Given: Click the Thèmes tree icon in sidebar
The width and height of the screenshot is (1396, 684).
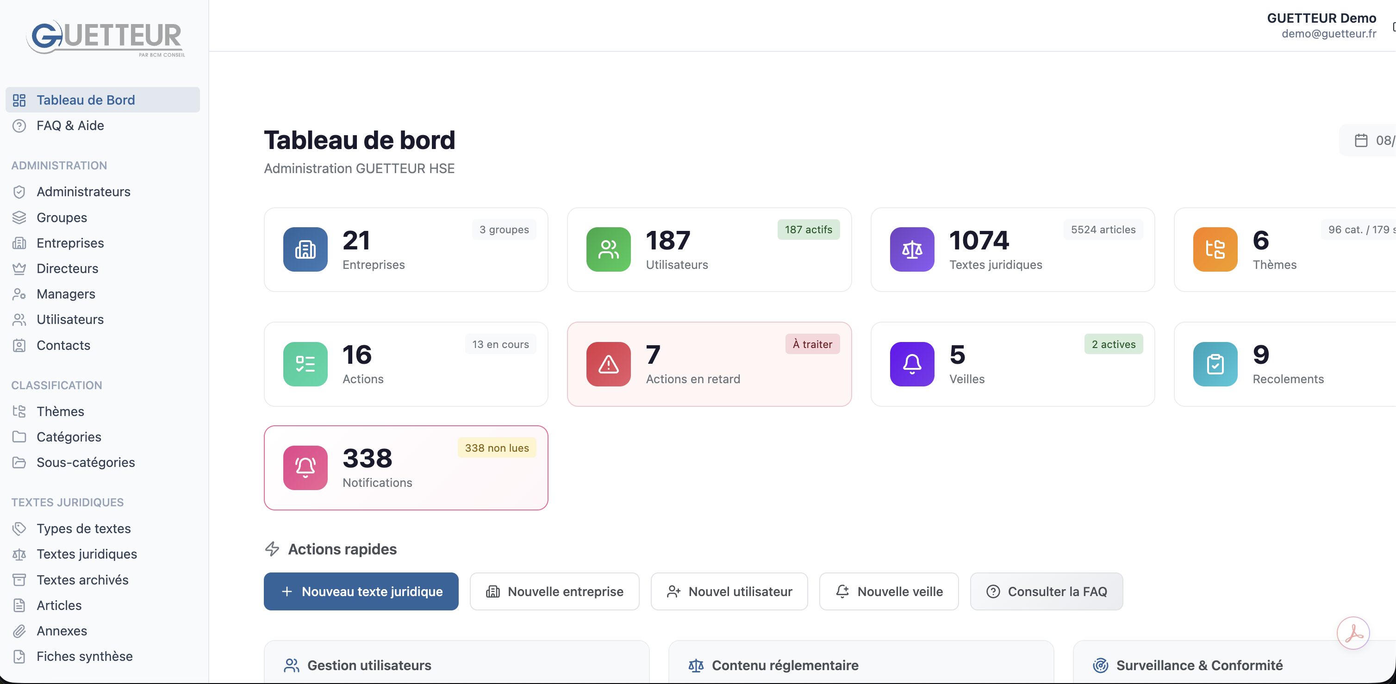Looking at the screenshot, I should click(19, 411).
